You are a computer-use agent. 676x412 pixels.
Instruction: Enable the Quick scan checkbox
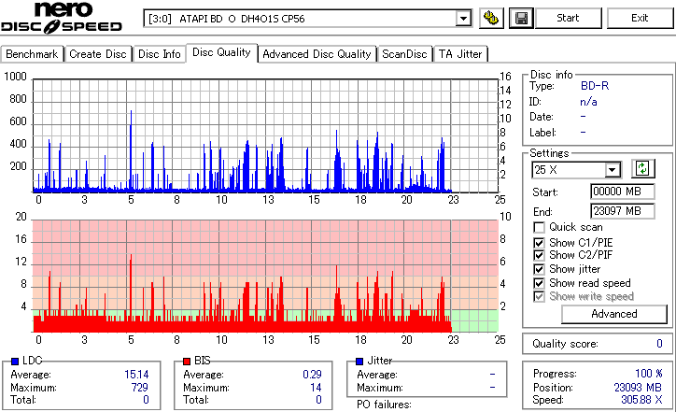point(539,227)
